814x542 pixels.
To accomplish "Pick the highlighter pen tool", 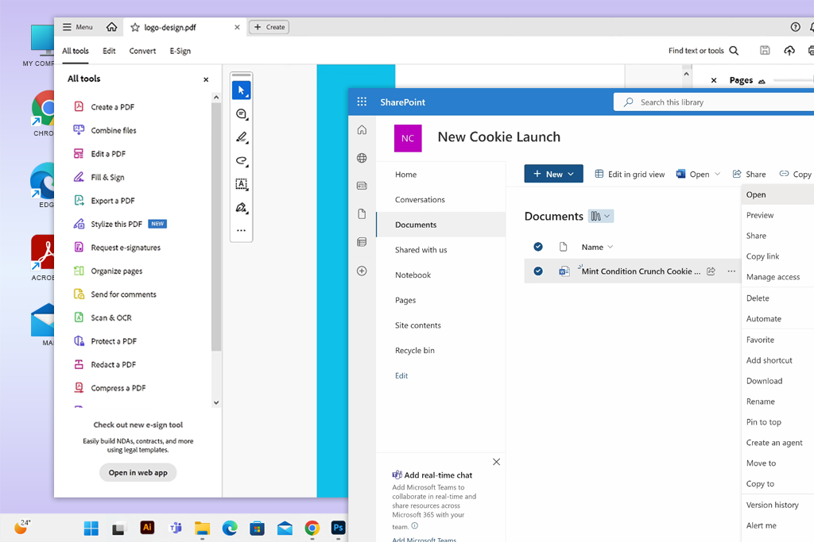I will [x=242, y=137].
